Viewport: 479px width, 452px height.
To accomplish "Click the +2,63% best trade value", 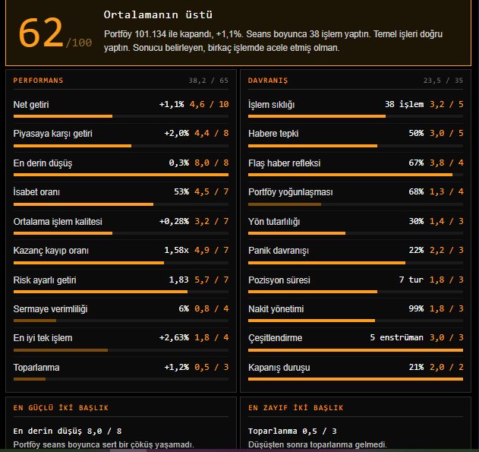I will (x=174, y=338).
